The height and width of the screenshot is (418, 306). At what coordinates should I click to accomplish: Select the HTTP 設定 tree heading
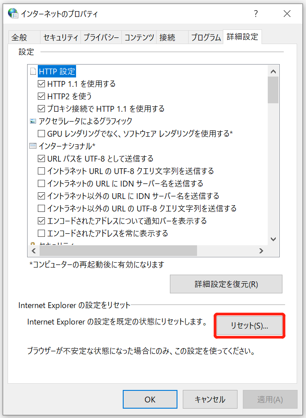pyautogui.click(x=57, y=71)
